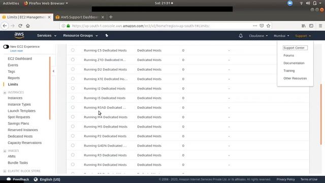The width and height of the screenshot is (325, 183).
Task: Click the sidebar orange scrollbar
Action: click(x=50, y=88)
